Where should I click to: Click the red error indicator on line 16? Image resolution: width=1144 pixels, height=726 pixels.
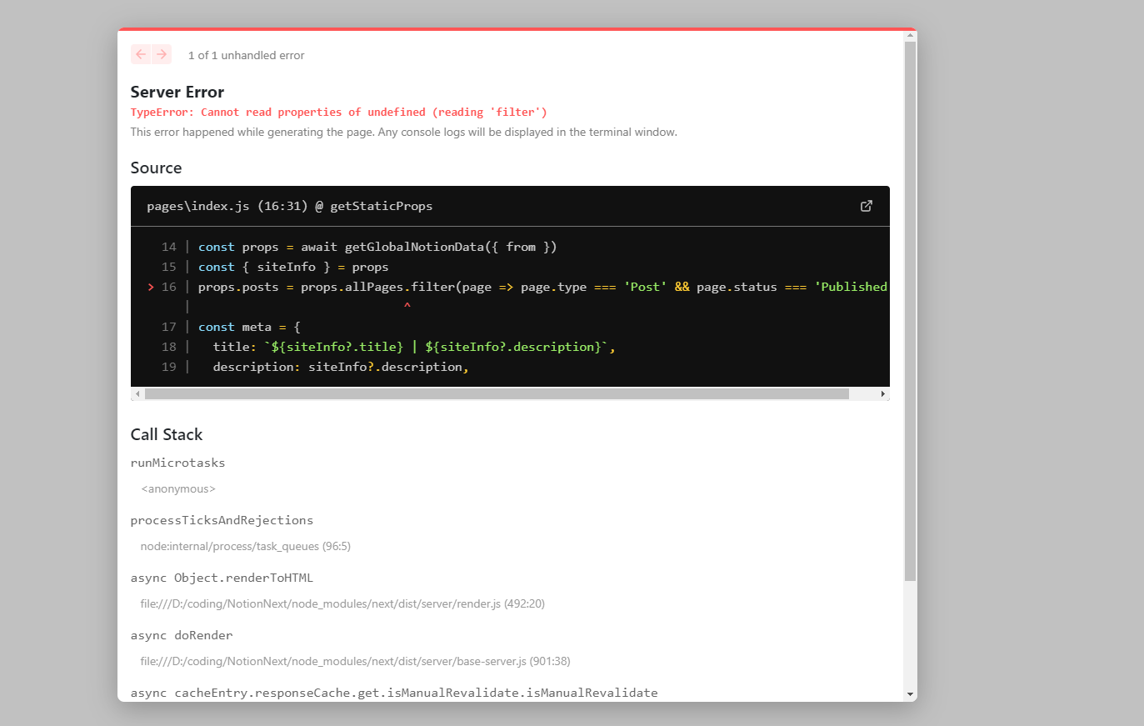(151, 286)
